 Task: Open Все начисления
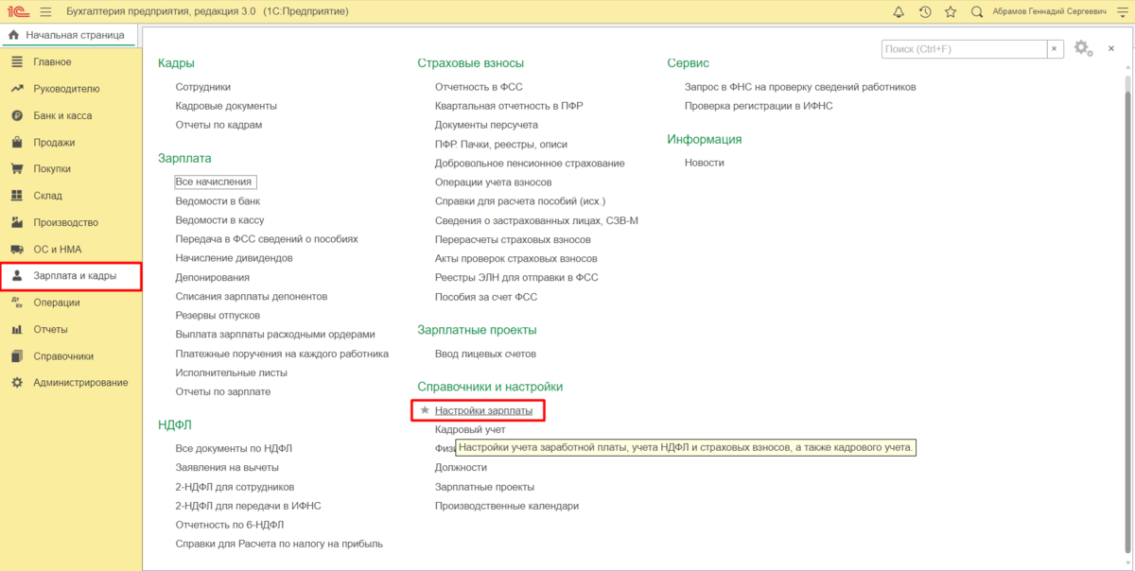[x=216, y=182]
